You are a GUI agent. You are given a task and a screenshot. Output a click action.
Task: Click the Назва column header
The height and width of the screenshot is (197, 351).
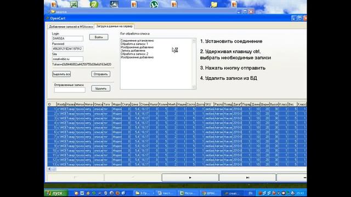click(71, 105)
